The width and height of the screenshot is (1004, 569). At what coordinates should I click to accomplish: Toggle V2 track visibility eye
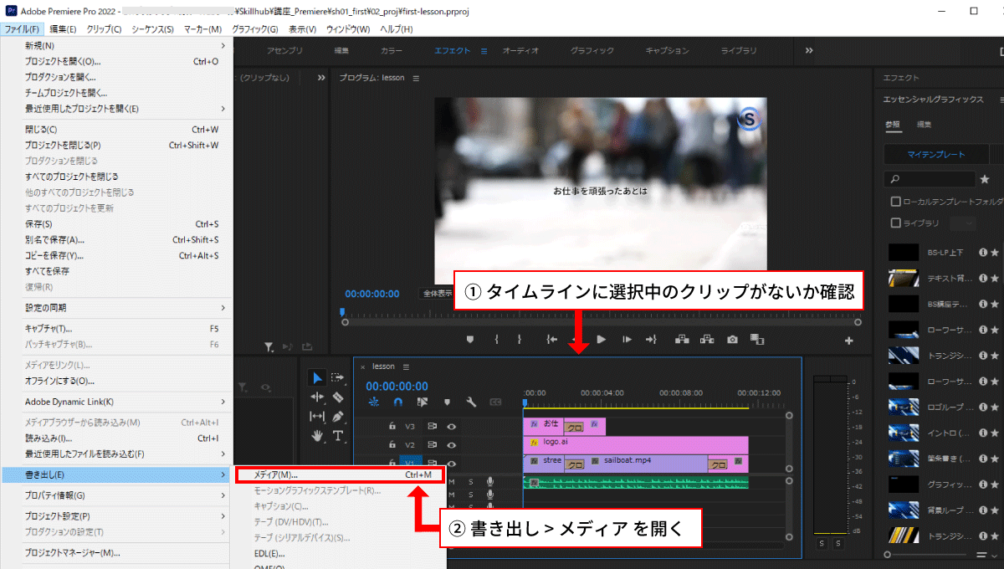click(x=452, y=445)
